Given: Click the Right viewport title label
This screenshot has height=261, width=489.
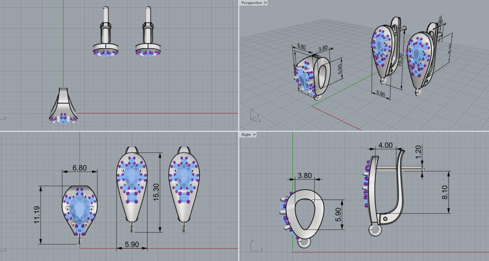Looking at the screenshot, I should pyautogui.click(x=246, y=135).
